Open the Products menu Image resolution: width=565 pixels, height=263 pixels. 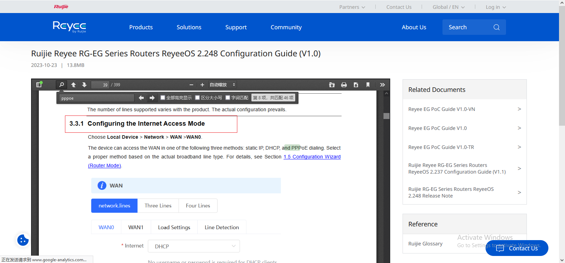[x=141, y=27]
